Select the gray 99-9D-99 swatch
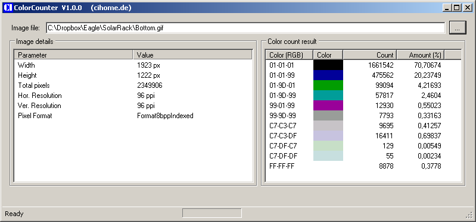Image resolution: width=476 pixels, height=222 pixels. coord(328,116)
